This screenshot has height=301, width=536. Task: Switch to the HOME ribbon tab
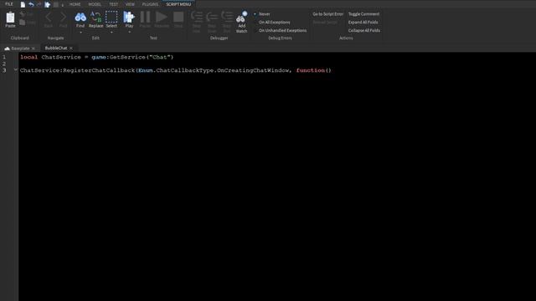click(75, 4)
